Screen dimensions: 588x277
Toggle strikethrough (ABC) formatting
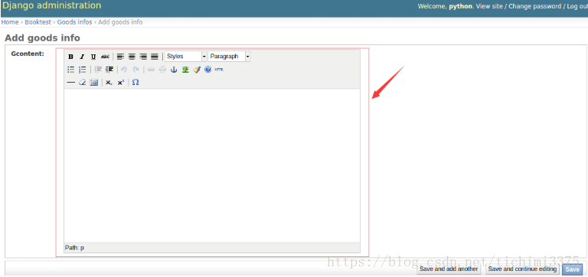pyautogui.click(x=106, y=57)
